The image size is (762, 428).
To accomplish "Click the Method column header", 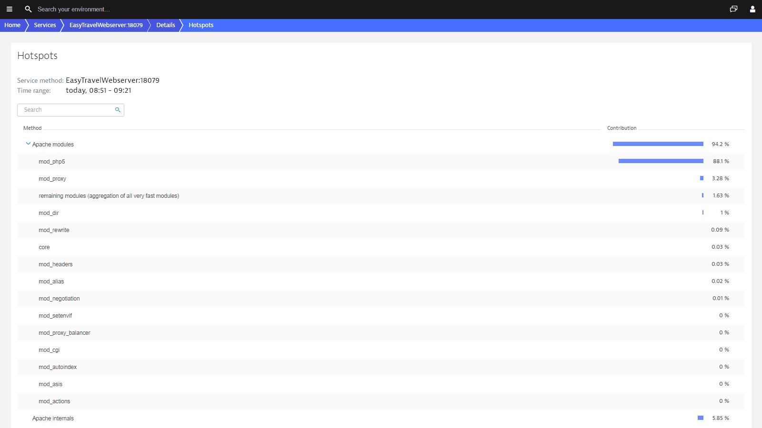I will [x=32, y=128].
